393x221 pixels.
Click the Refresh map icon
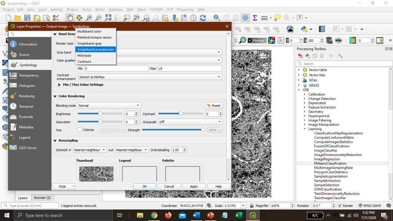tap(203, 18)
